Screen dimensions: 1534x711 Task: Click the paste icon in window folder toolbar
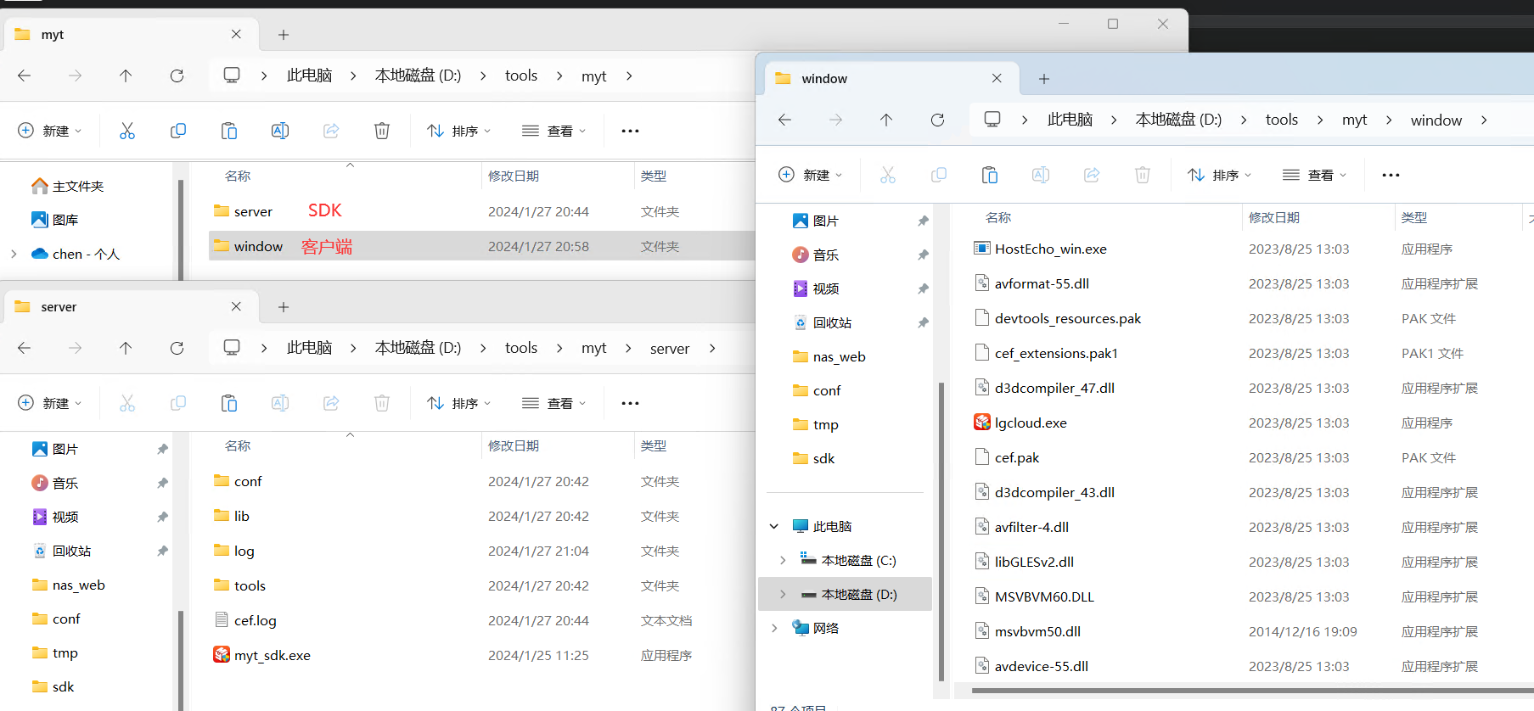coord(990,175)
